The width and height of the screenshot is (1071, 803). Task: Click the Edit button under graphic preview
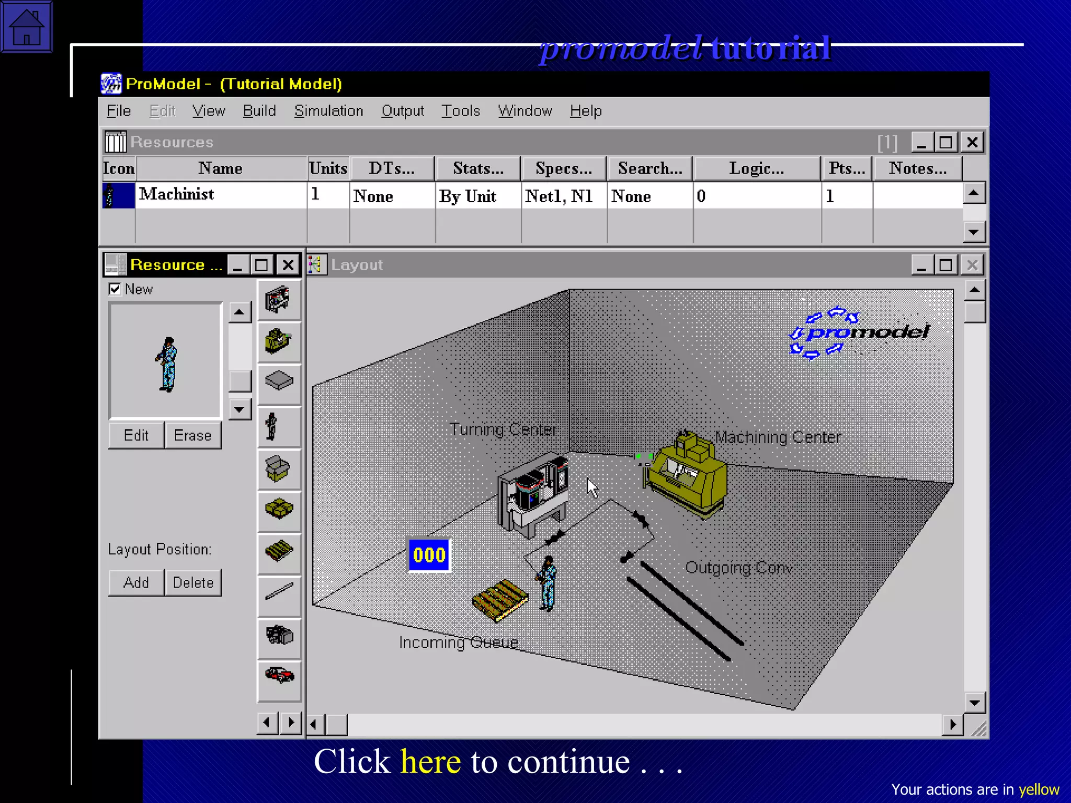[x=136, y=435]
